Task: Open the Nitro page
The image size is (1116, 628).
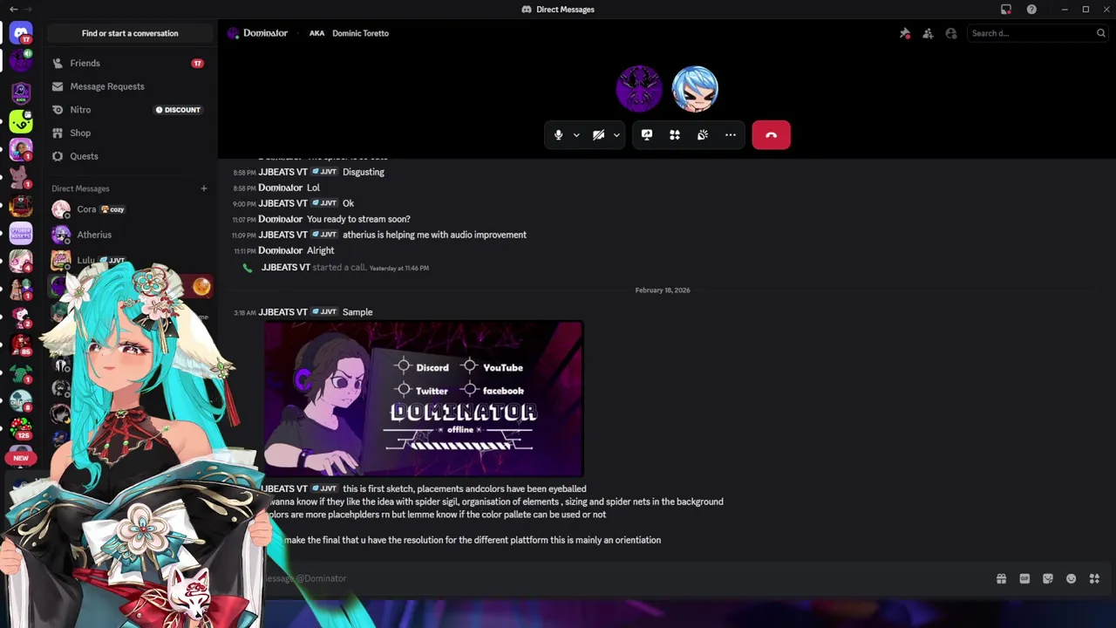Action: pyautogui.click(x=129, y=110)
